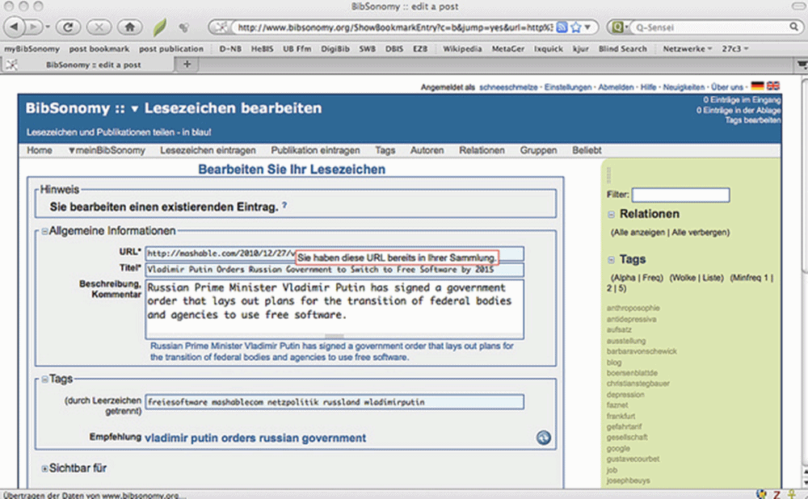Screen dimensions: 808x499
Task: Open the Beliebt navigation item
Action: coord(587,150)
